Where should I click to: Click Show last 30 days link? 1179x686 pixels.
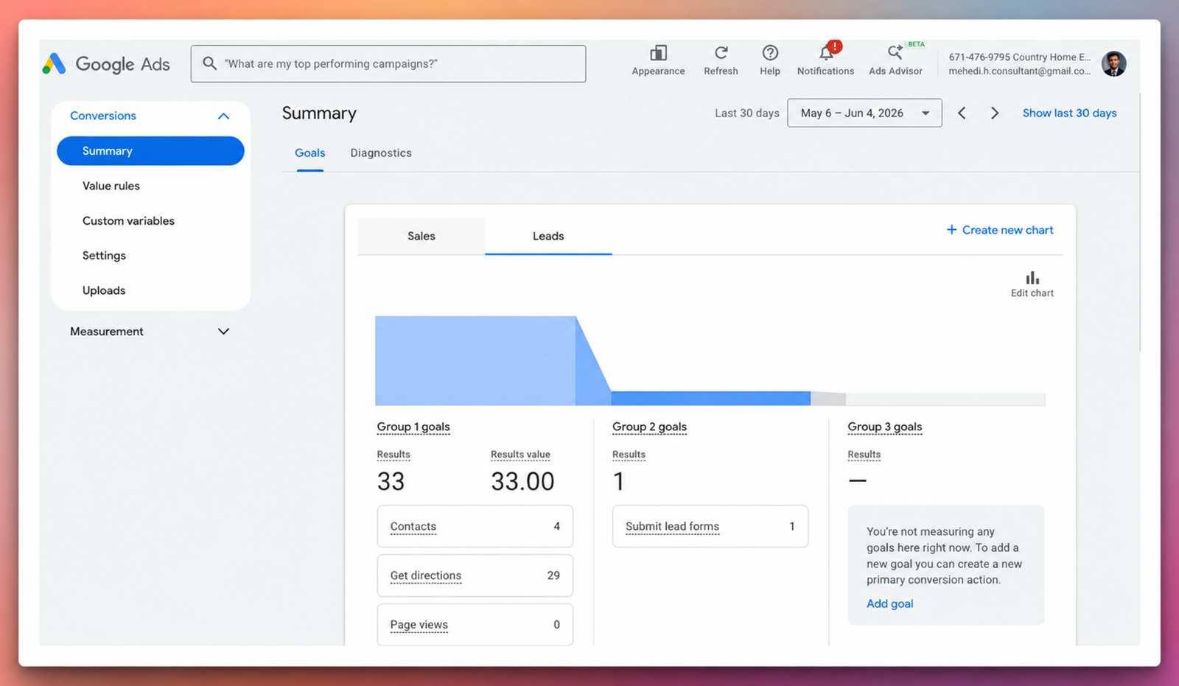(1069, 113)
